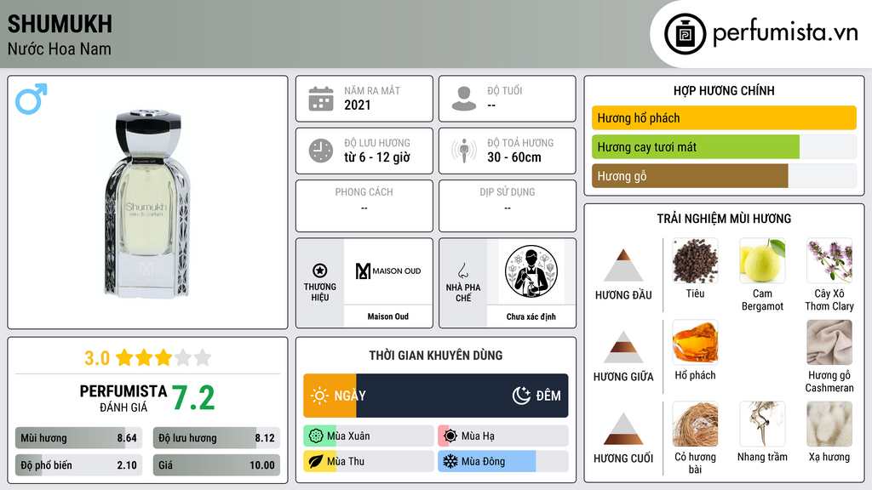The image size is (872, 490).
Task: Click the blue male gender symbol icon
Action: point(32,99)
